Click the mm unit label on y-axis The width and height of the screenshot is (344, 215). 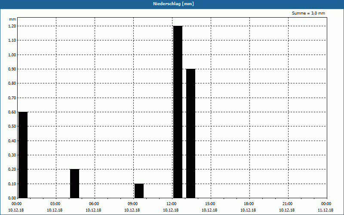tap(12, 19)
